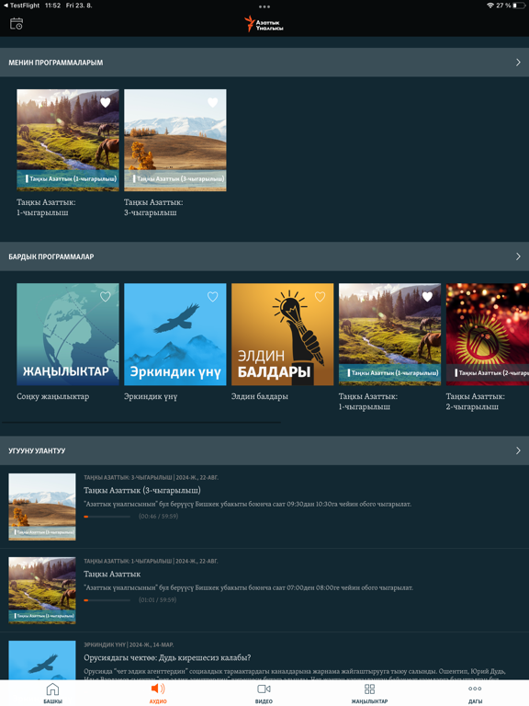Select the Аудио tab
This screenshot has height=706, width=529.
tap(158, 692)
